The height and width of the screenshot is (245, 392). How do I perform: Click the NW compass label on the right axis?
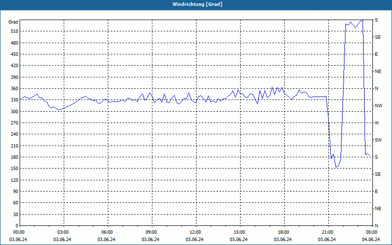tap(378, 106)
